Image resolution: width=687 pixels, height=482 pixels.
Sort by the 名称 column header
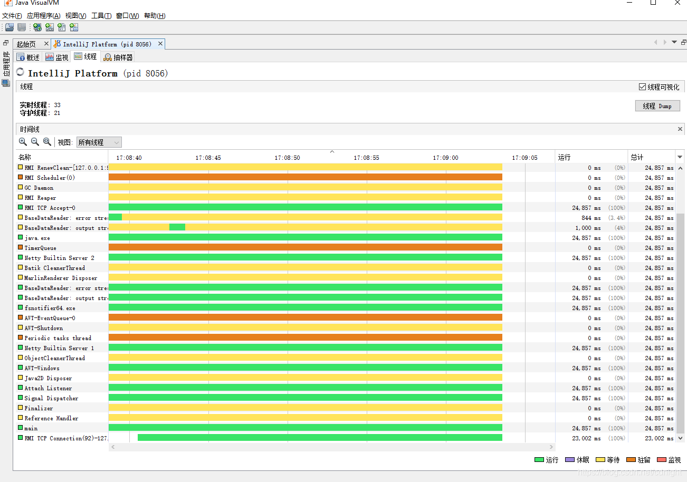point(62,157)
